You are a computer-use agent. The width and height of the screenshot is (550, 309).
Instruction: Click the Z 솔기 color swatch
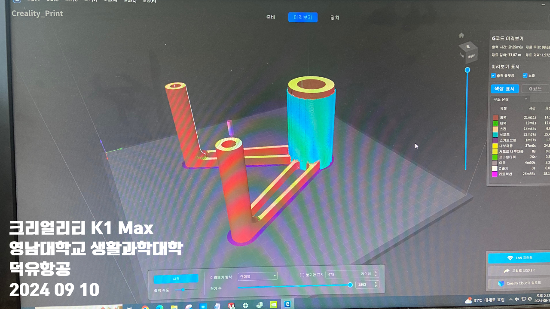point(495,168)
